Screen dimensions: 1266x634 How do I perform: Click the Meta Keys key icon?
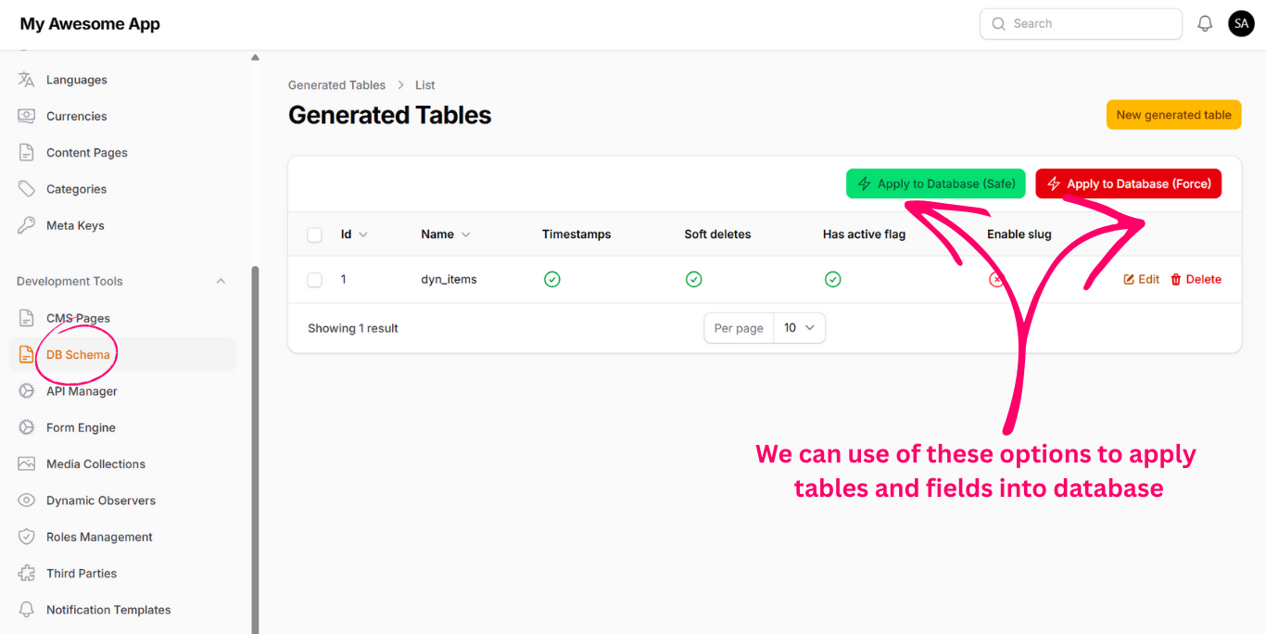pyautogui.click(x=27, y=225)
